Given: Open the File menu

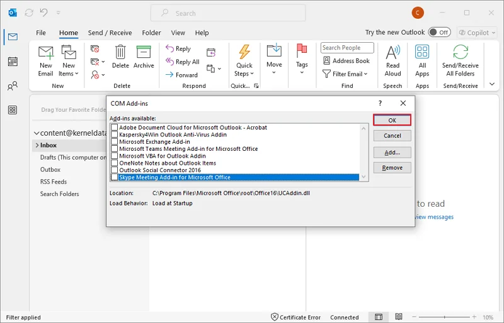Looking at the screenshot, I should point(41,33).
